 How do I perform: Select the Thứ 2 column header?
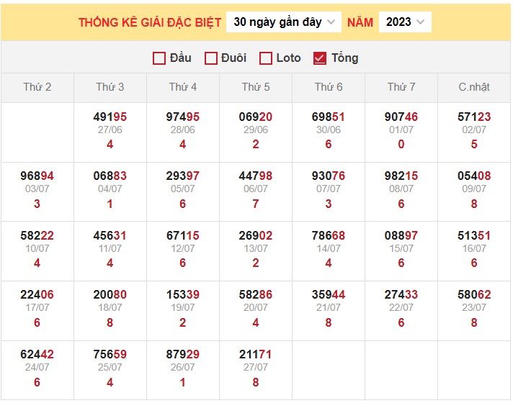(37, 87)
